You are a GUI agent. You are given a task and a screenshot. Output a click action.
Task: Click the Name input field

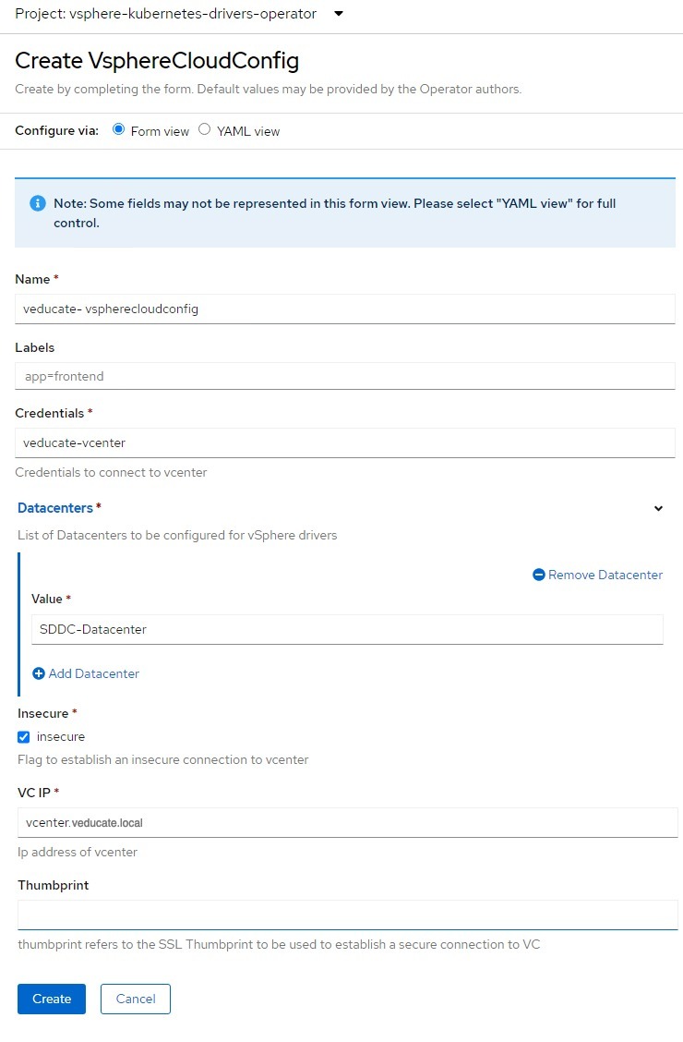pyautogui.click(x=345, y=309)
